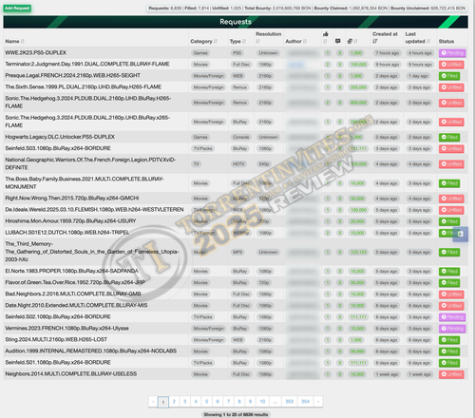The image size is (475, 418).
Task: Click Unfilled status of Terminator.2 row
Action: click(451, 65)
